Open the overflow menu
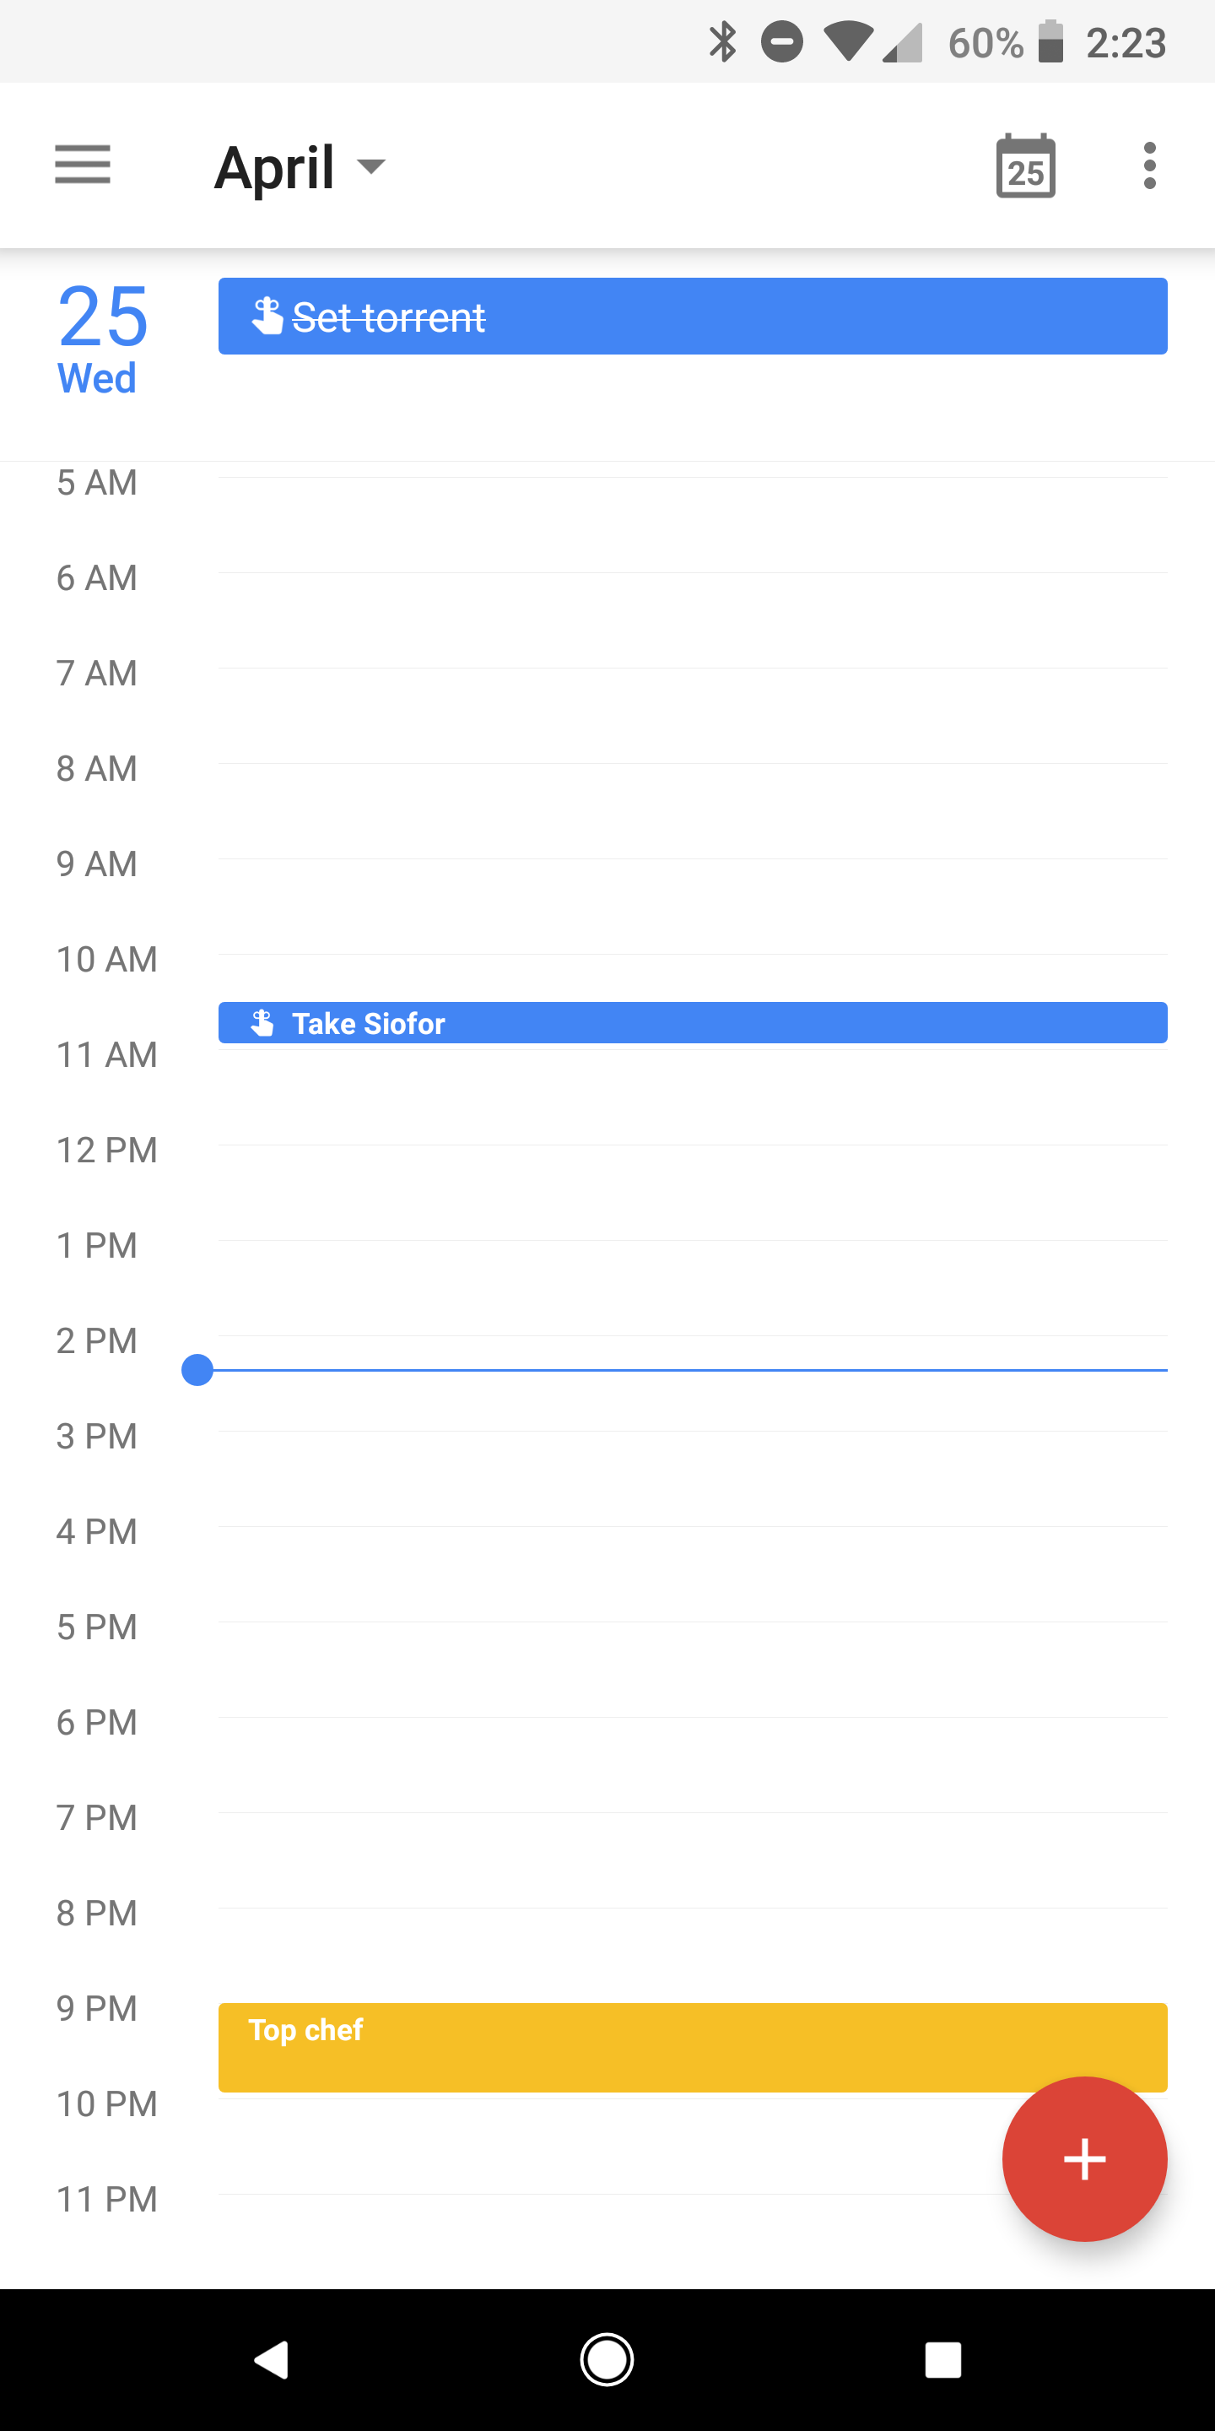 pos(1148,165)
